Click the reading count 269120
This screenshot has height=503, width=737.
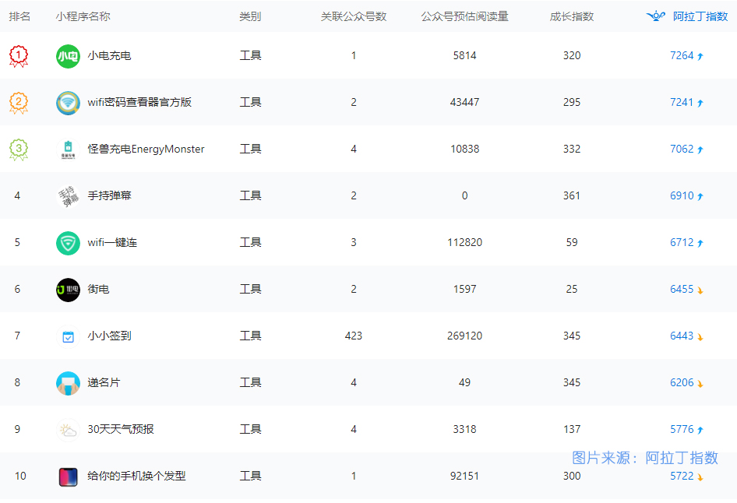(464, 336)
